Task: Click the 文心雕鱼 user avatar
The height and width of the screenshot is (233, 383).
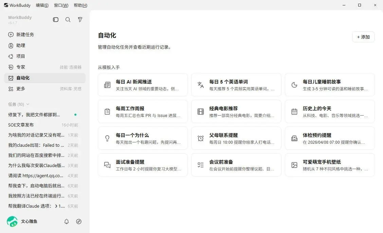Action: point(12,221)
